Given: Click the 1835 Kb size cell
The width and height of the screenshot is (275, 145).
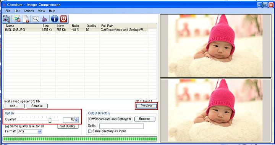Looking at the screenshot, I should 47,30.
